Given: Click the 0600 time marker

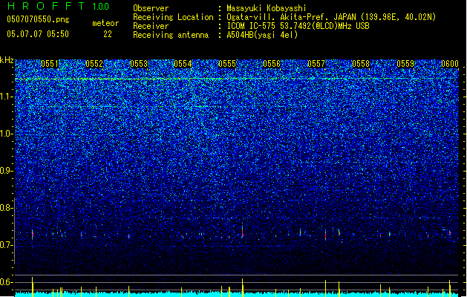Looking at the screenshot, I should click(450, 64).
